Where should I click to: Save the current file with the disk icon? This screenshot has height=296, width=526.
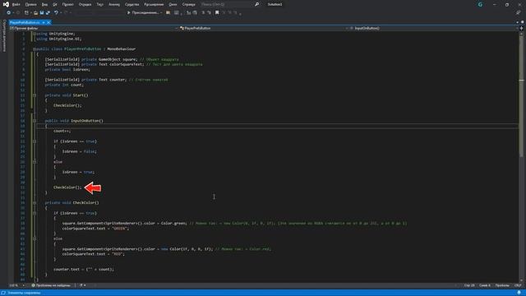42,13
